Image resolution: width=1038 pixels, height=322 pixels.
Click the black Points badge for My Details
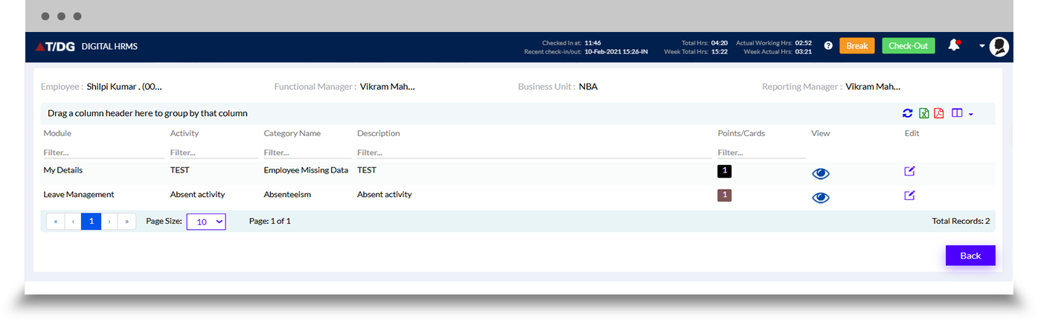pyautogui.click(x=725, y=171)
